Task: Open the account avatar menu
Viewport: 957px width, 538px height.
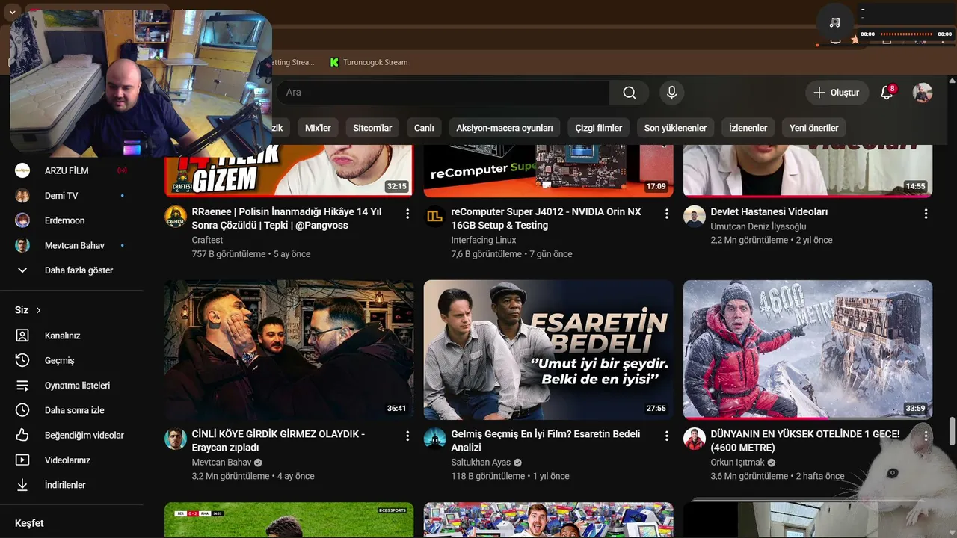Action: coord(923,93)
